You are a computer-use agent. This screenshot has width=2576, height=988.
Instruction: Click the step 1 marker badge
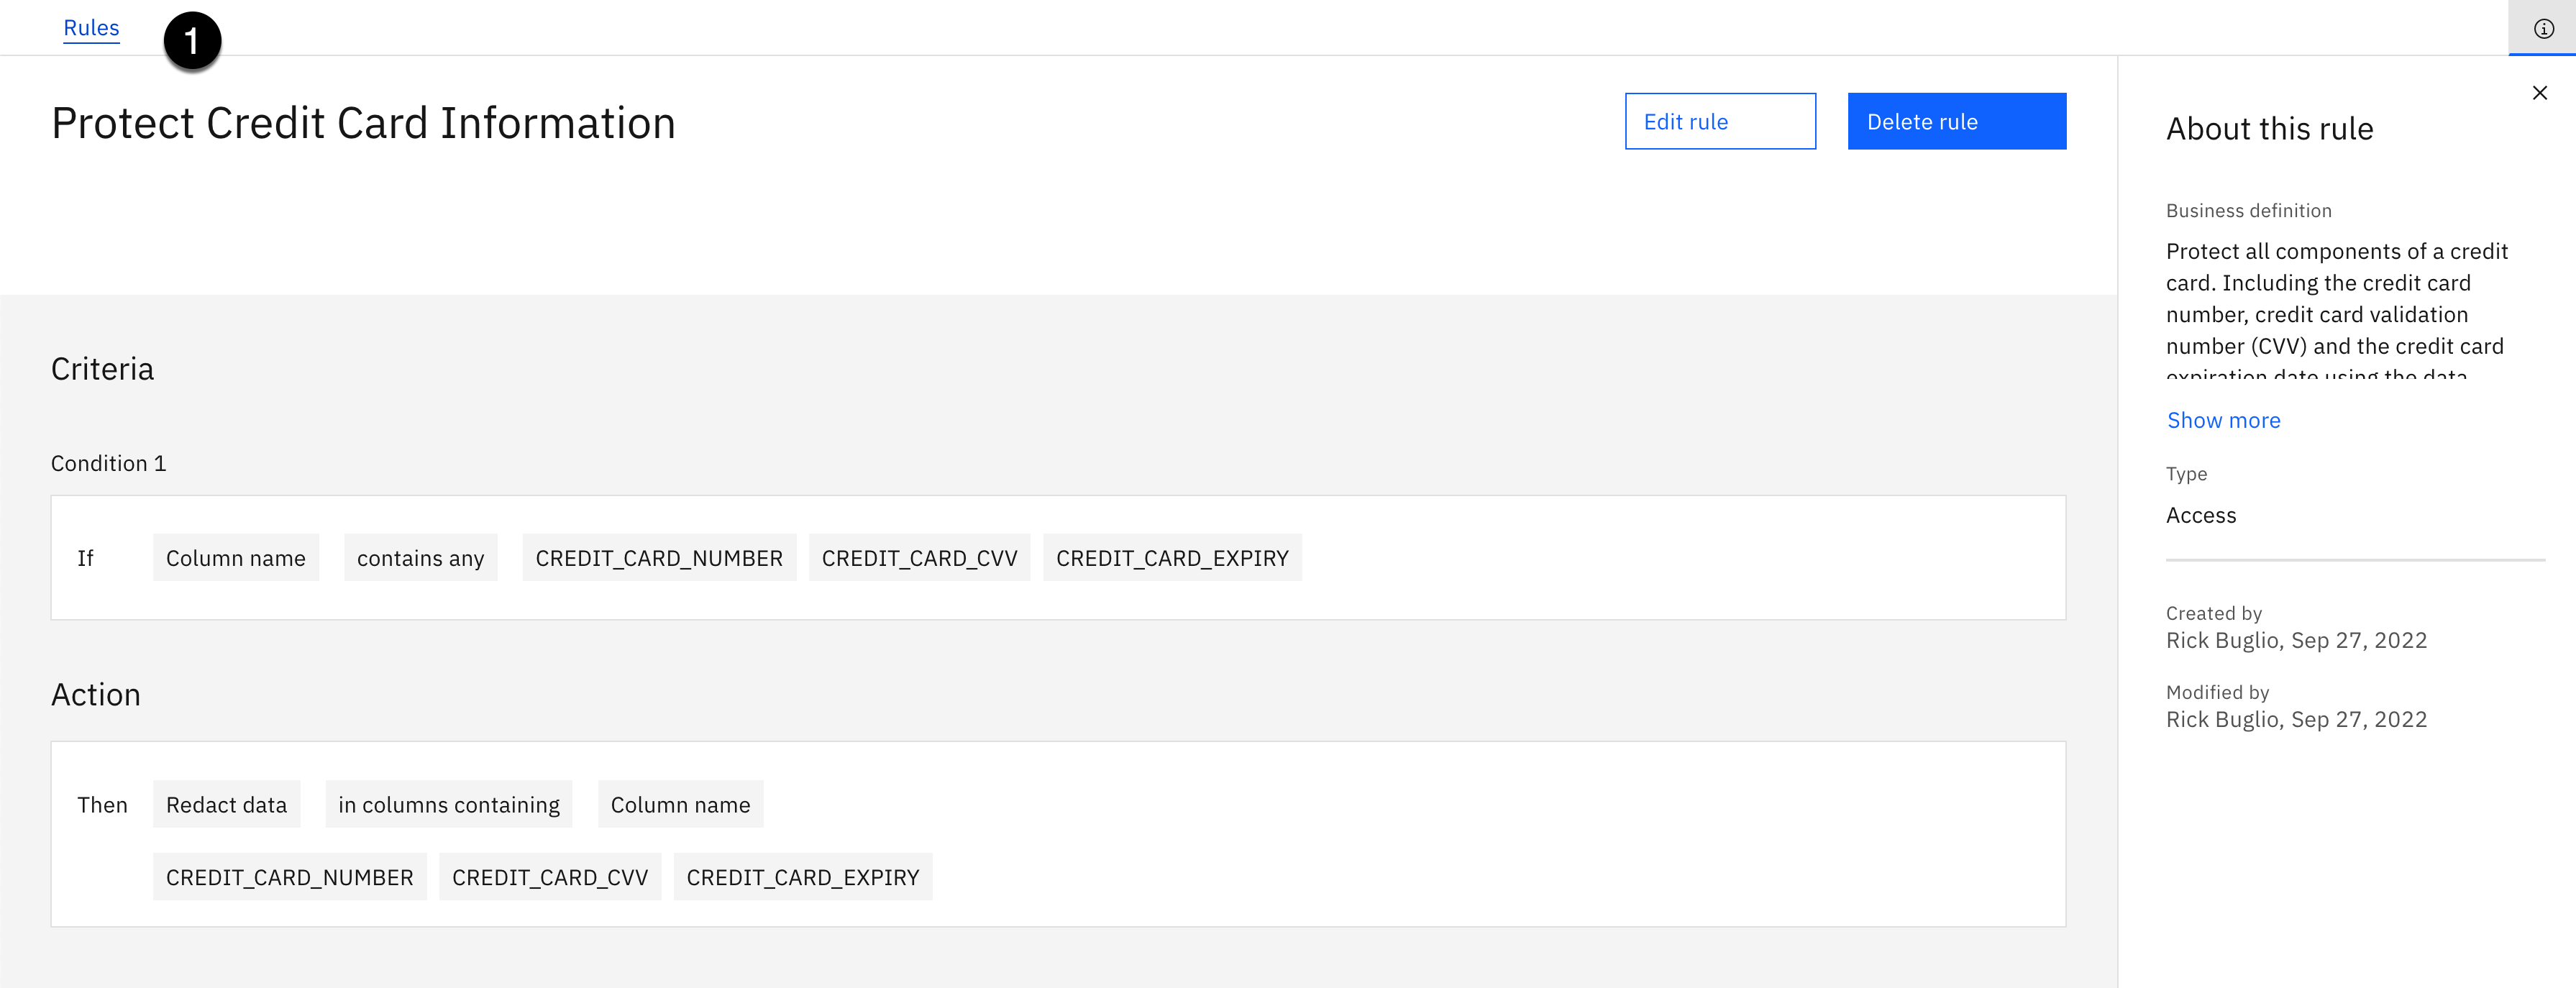tap(192, 41)
